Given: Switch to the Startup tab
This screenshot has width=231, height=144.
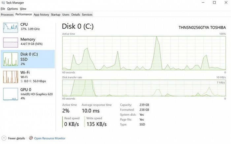Looking at the screenshot, I should click(x=55, y=14).
